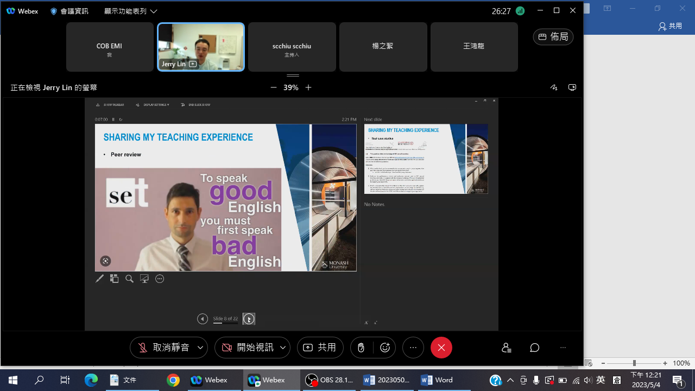This screenshot has width=695, height=391.
Task: Expand video options arrow beside 開始視訊
Action: point(283,348)
